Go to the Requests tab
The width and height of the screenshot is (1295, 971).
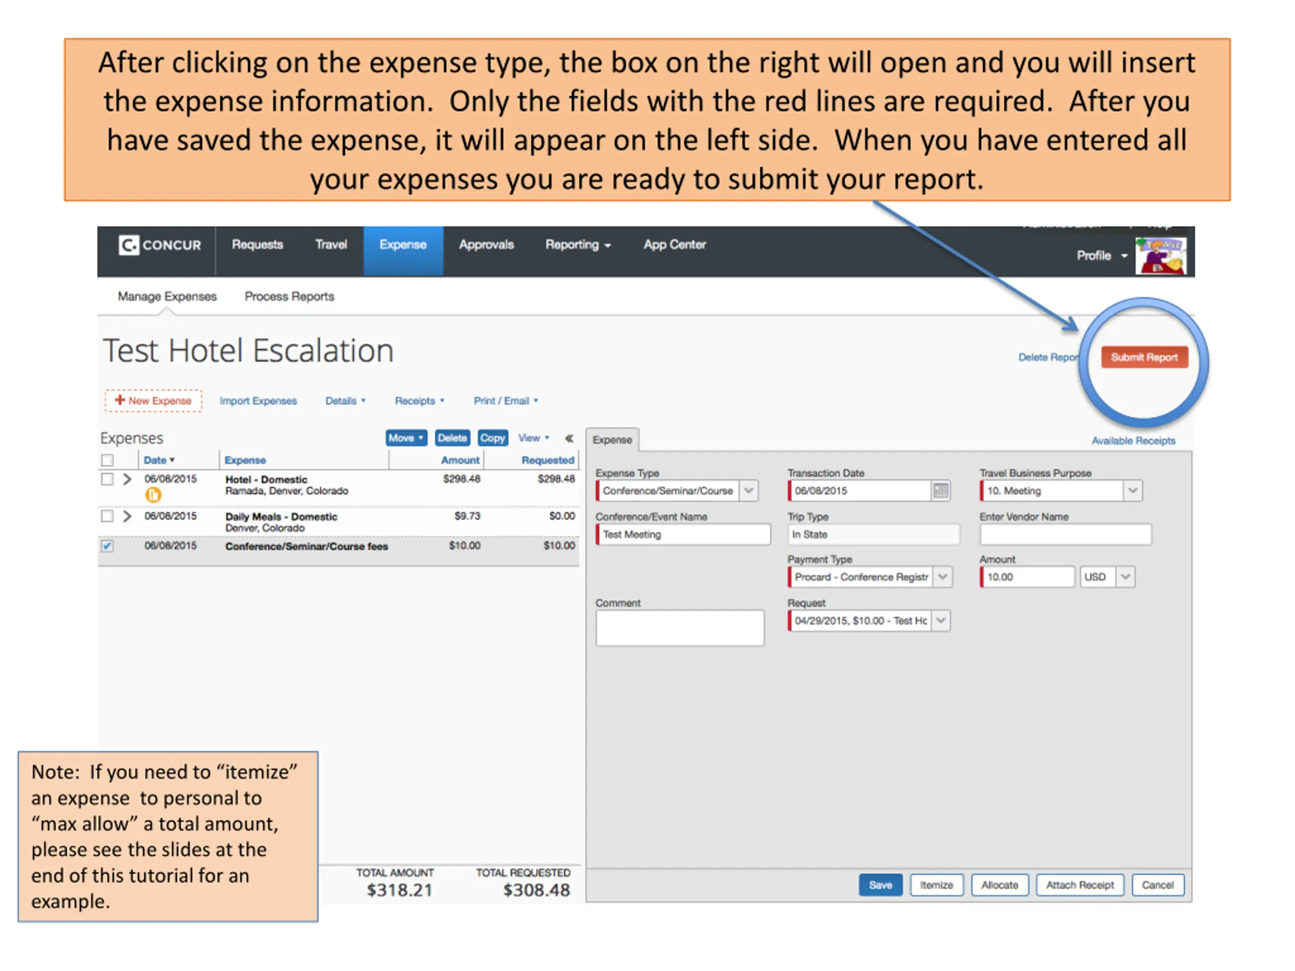coord(257,245)
